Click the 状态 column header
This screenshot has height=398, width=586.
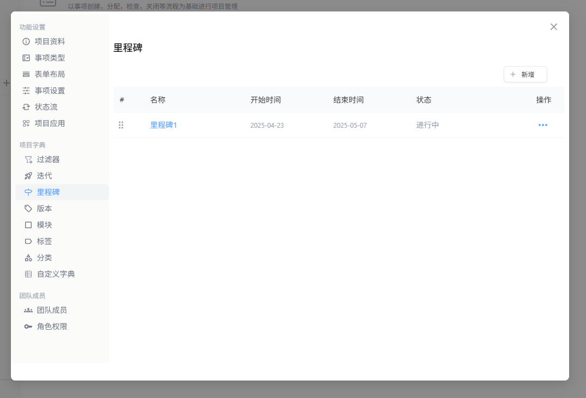[x=424, y=100]
